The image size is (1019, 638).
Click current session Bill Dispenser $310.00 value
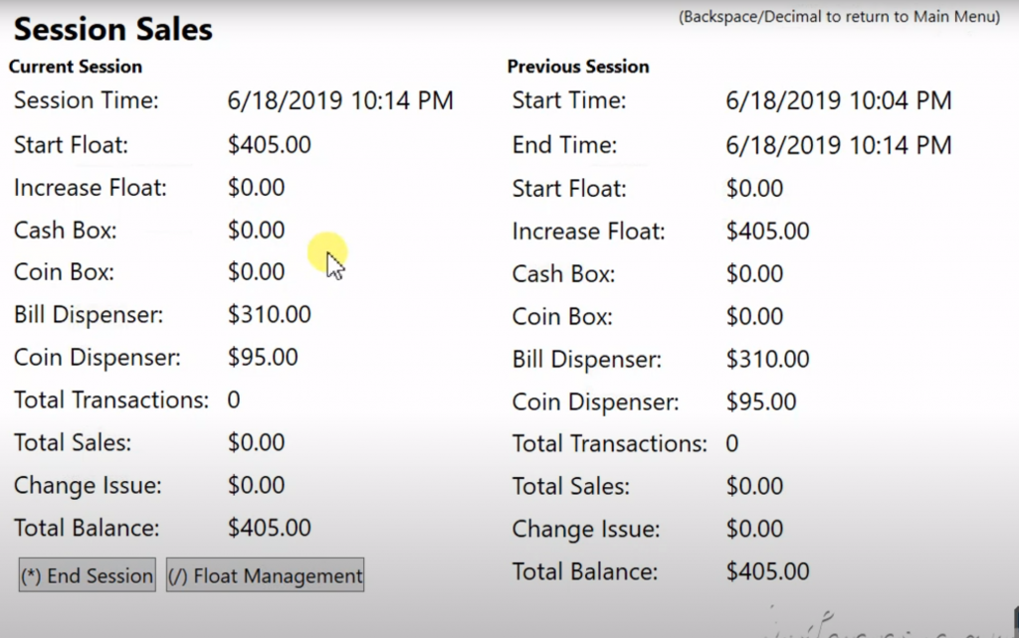pos(269,315)
